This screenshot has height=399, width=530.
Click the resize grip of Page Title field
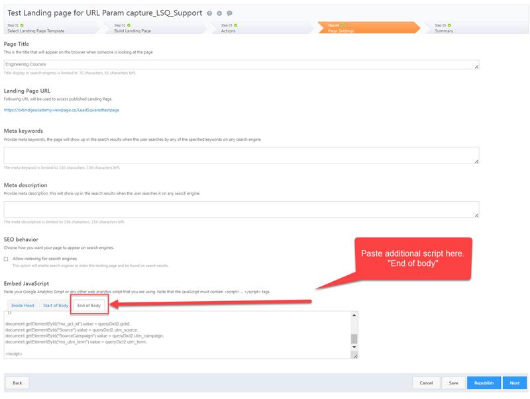pyautogui.click(x=476, y=67)
